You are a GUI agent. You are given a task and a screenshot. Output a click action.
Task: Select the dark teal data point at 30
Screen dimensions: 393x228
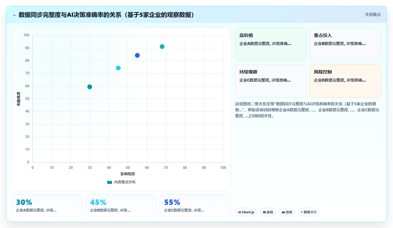click(89, 87)
